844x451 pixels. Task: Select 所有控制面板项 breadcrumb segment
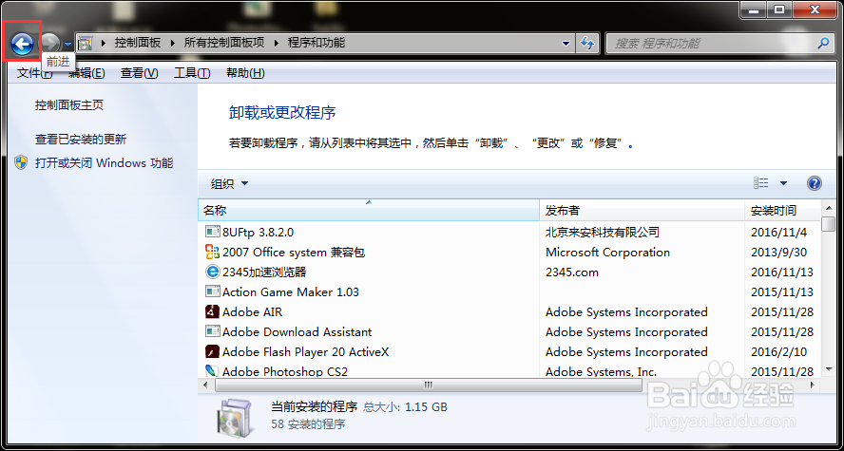[x=224, y=43]
